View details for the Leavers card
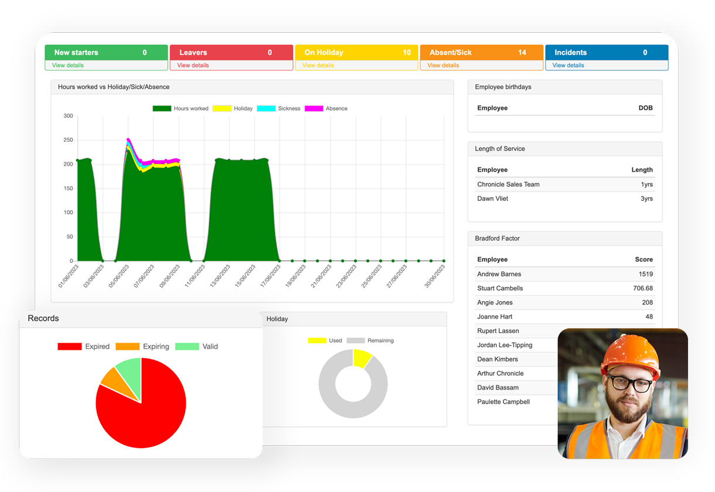Image resolution: width=715 pixels, height=492 pixels. [192, 64]
